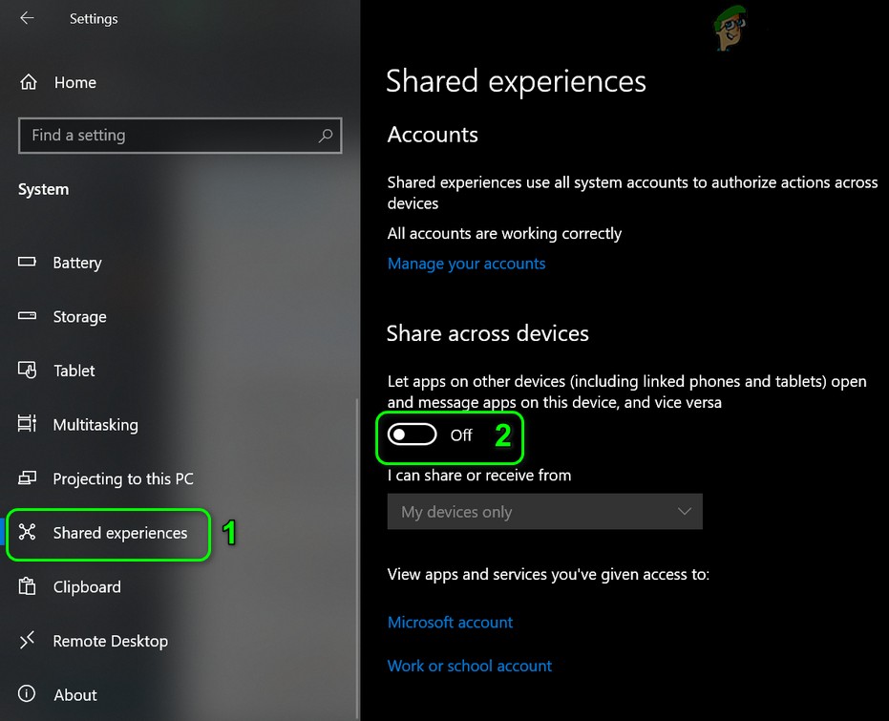The width and height of the screenshot is (889, 721).
Task: Open the Microsoft account link
Action: [x=450, y=622]
